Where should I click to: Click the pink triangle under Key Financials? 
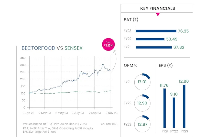tap(158, 15)
